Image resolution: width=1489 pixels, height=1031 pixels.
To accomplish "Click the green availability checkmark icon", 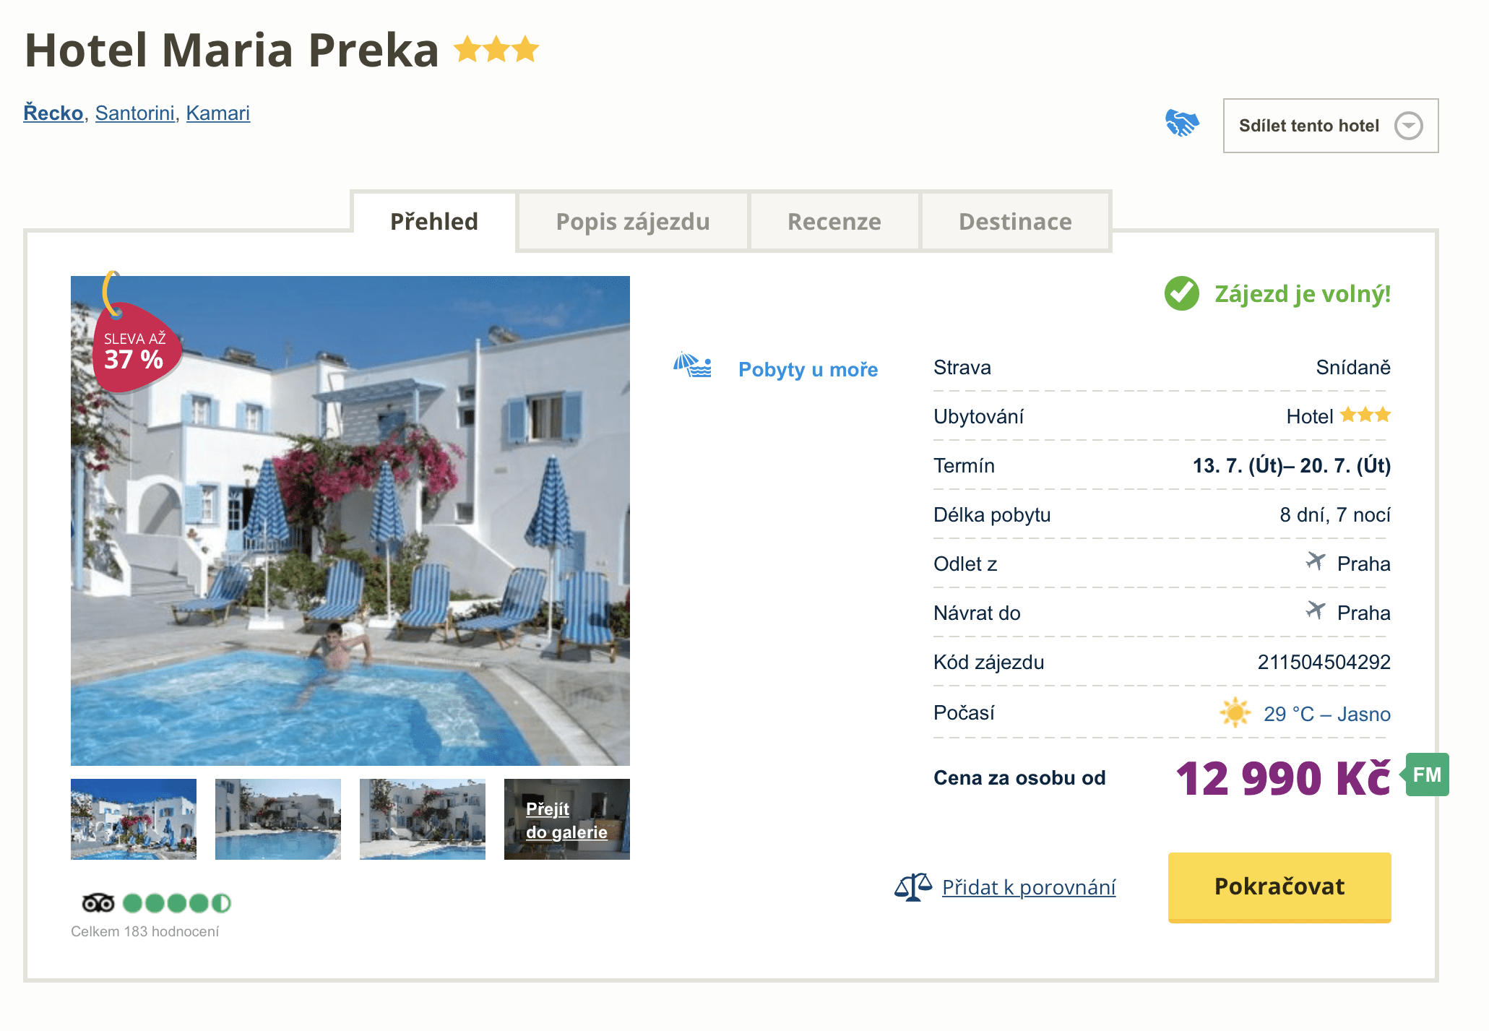I will click(x=1181, y=293).
